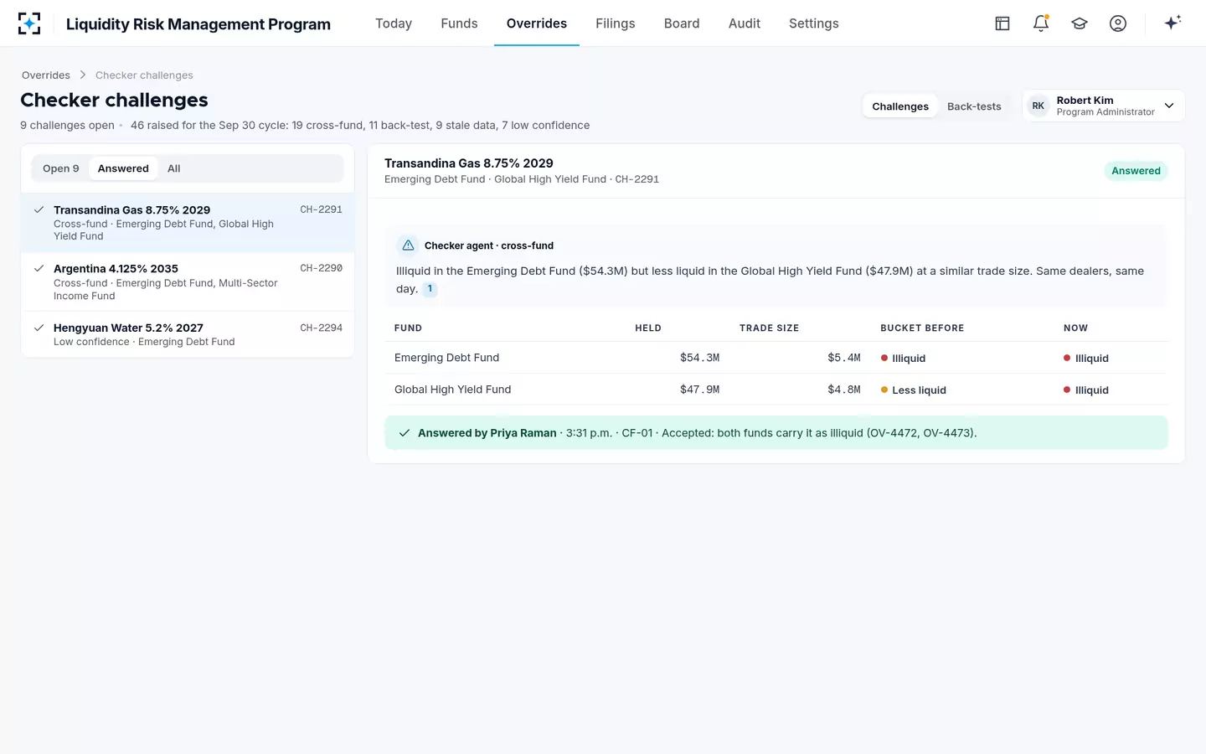Click the TRADE SIZE column header
1206x754 pixels.
(x=769, y=328)
